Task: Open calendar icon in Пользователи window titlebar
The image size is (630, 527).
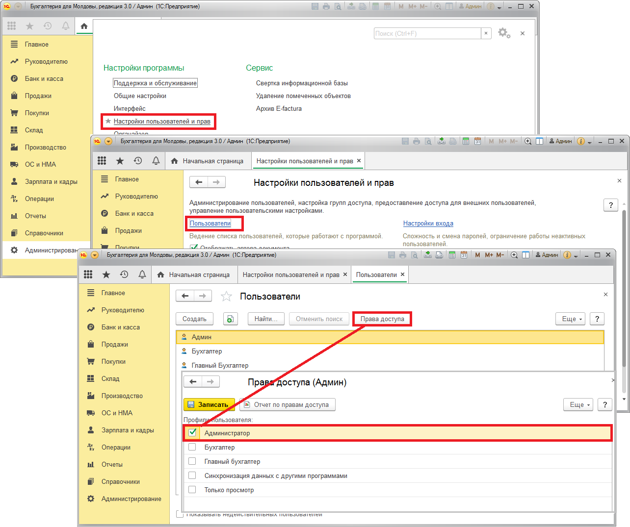Action: click(464, 255)
